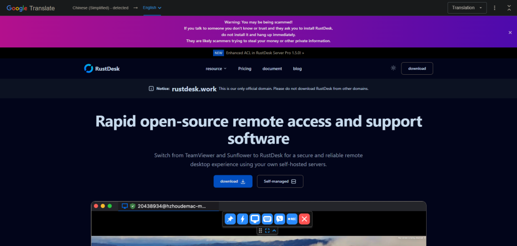The width and height of the screenshot is (517, 246).
Task: Collapse the remote toolbar with chevron up
Action: point(274,230)
